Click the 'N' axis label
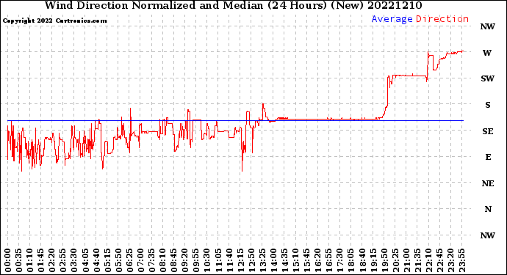507x275 pixels. [x=488, y=210]
